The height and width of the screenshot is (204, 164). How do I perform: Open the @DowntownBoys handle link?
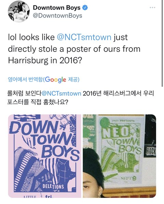pos(57,16)
